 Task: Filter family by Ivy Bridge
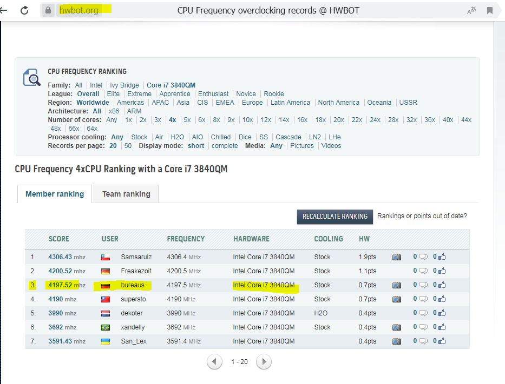point(124,85)
